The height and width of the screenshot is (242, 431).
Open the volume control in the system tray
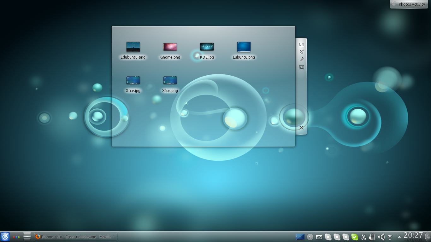click(381, 237)
